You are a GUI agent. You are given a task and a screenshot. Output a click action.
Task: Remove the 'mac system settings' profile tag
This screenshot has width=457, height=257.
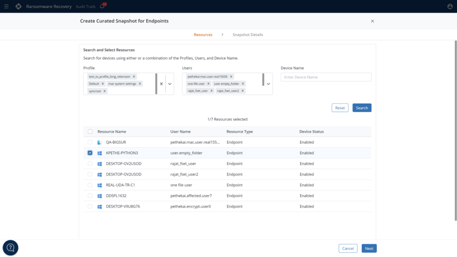(140, 84)
